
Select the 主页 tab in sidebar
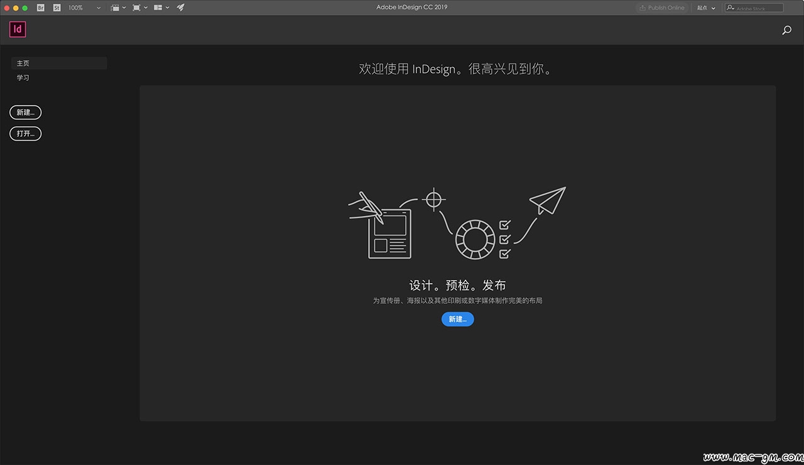[59, 63]
